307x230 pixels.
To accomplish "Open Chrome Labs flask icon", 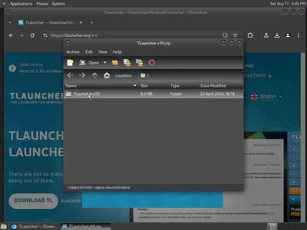I will tap(266, 35).
